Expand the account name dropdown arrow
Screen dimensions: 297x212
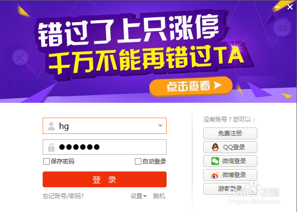[x=160, y=126]
